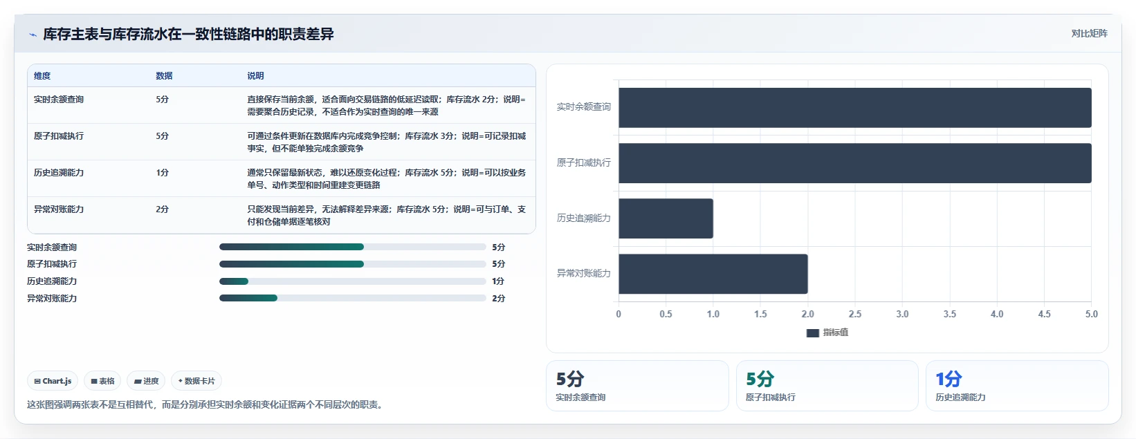This screenshot has height=439, width=1136.
Task: Click the 5分 实时余额查询 data card
Action: point(637,386)
